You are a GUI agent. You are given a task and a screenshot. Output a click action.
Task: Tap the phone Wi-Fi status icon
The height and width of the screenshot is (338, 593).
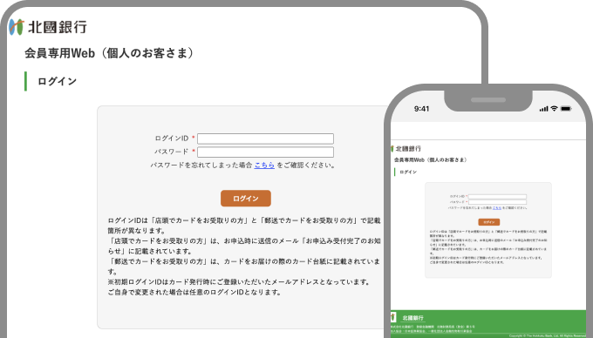[554, 109]
